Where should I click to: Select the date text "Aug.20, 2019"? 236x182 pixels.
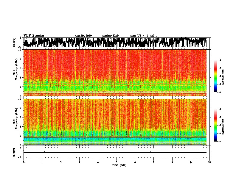pos(83,36)
